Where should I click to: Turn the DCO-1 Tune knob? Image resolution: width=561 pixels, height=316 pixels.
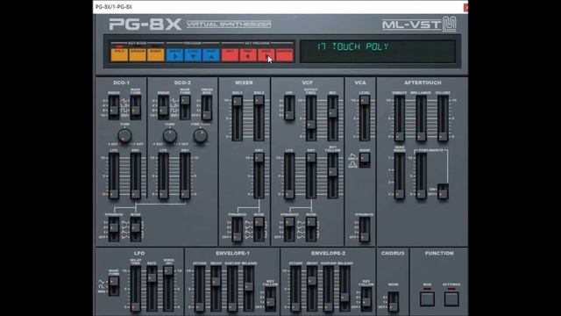(124, 136)
